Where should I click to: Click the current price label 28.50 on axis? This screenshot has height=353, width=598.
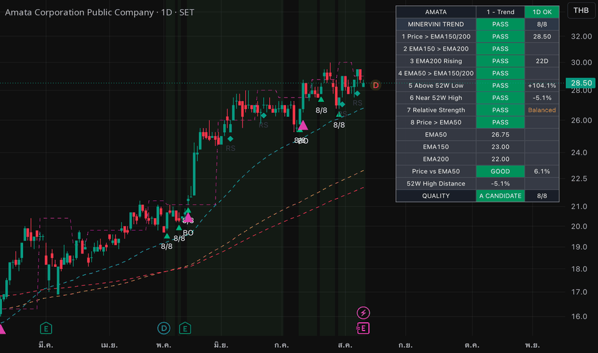(581, 83)
